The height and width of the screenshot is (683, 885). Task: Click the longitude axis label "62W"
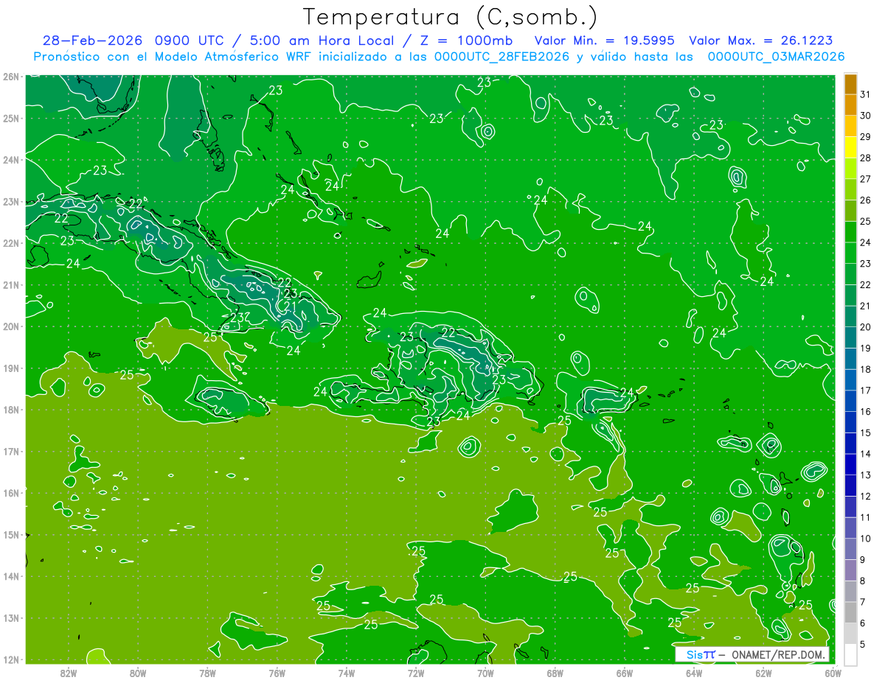(763, 673)
